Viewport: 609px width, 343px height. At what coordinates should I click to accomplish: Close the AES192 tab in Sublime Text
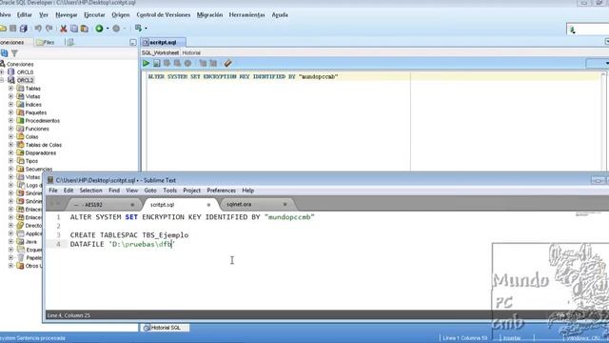(x=132, y=205)
